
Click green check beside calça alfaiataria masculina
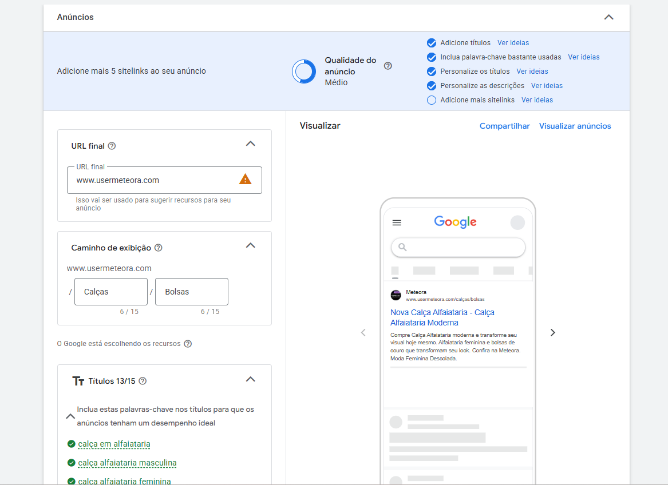72,463
